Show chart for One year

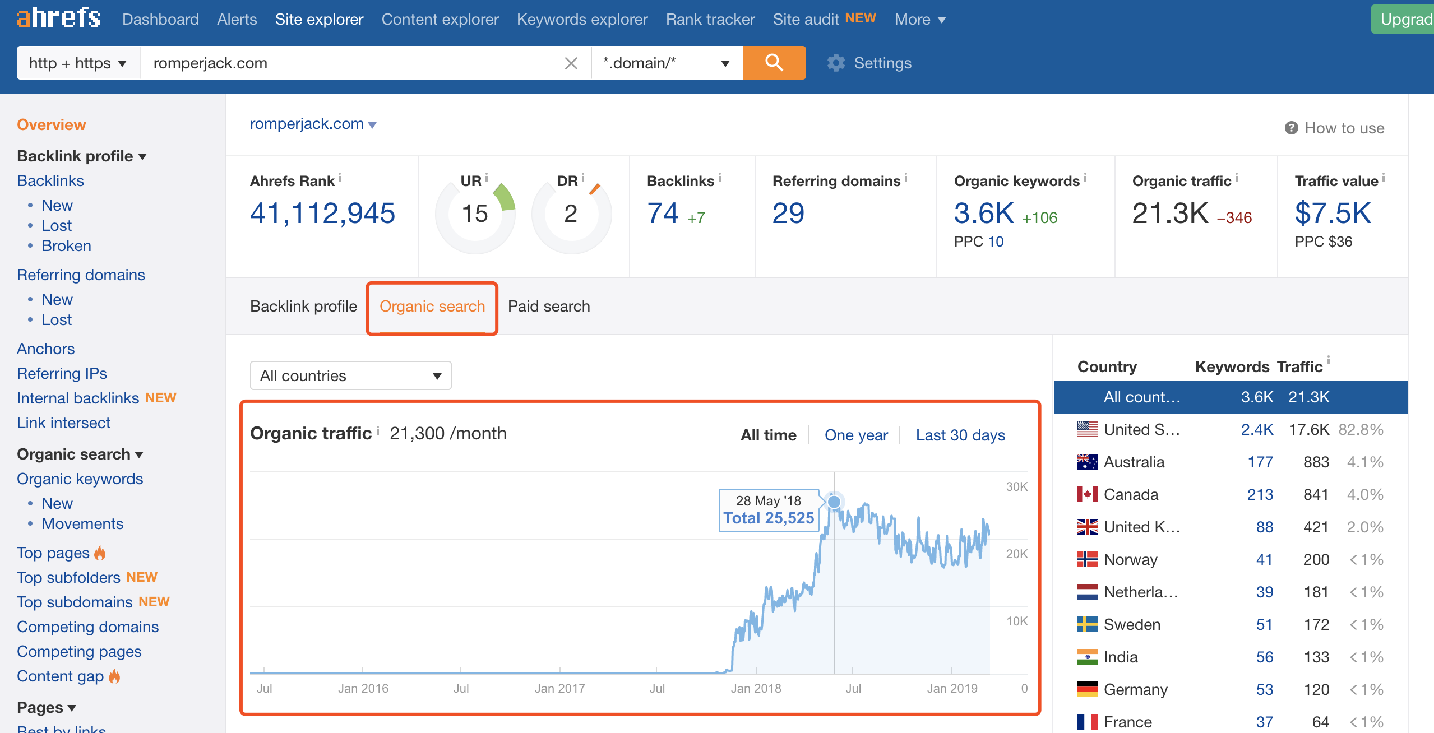(x=856, y=435)
